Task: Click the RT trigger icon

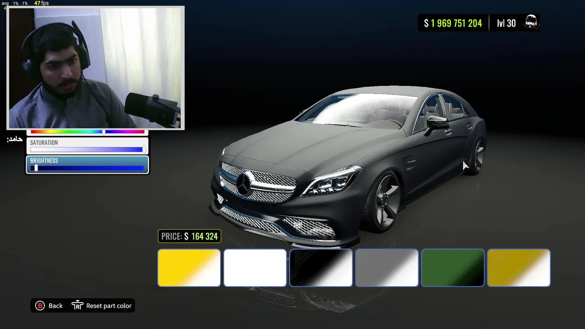Action: 78,306
